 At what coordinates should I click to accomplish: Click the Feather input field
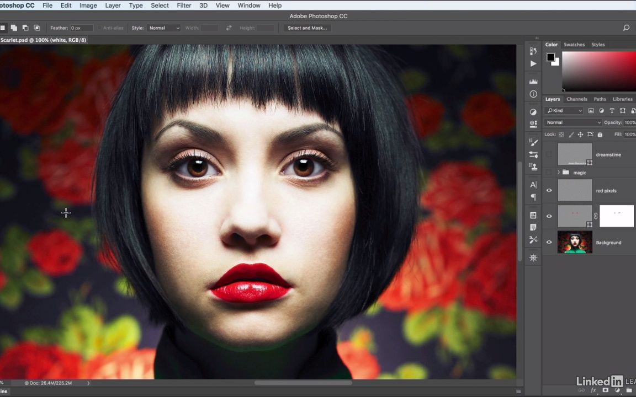tap(83, 28)
